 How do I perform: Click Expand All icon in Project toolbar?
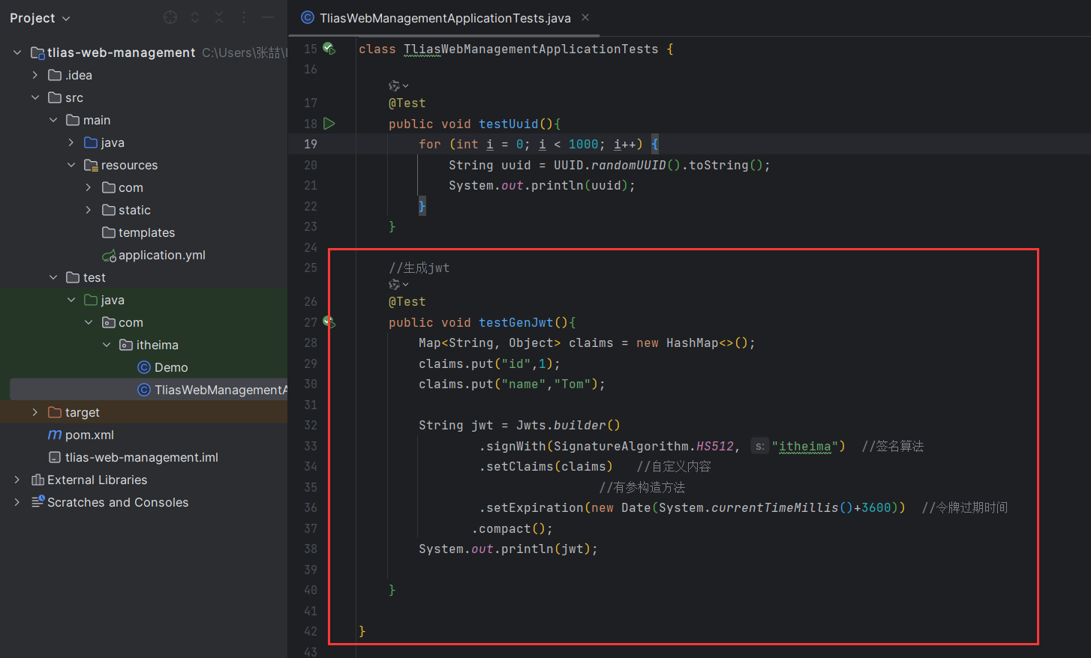tap(194, 16)
